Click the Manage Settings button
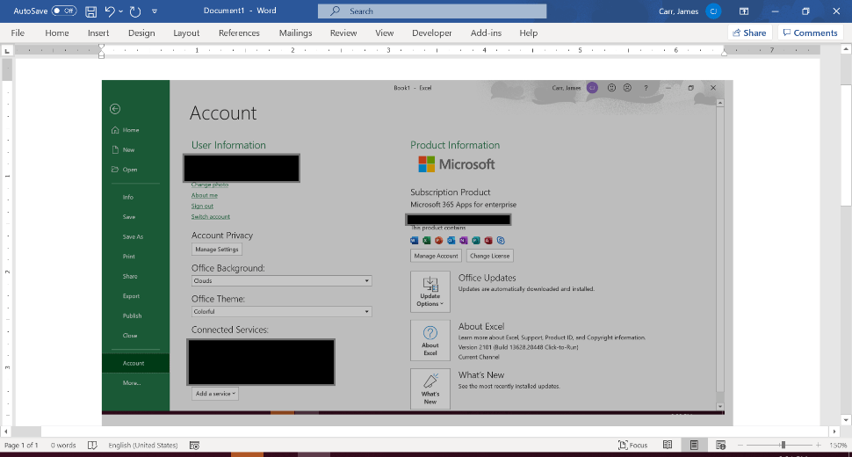The height and width of the screenshot is (457, 852). tap(217, 250)
